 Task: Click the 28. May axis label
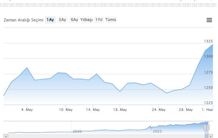click(x=186, y=110)
